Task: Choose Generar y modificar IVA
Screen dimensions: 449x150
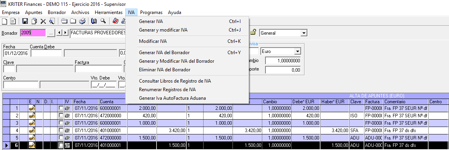Action: pos(187,30)
